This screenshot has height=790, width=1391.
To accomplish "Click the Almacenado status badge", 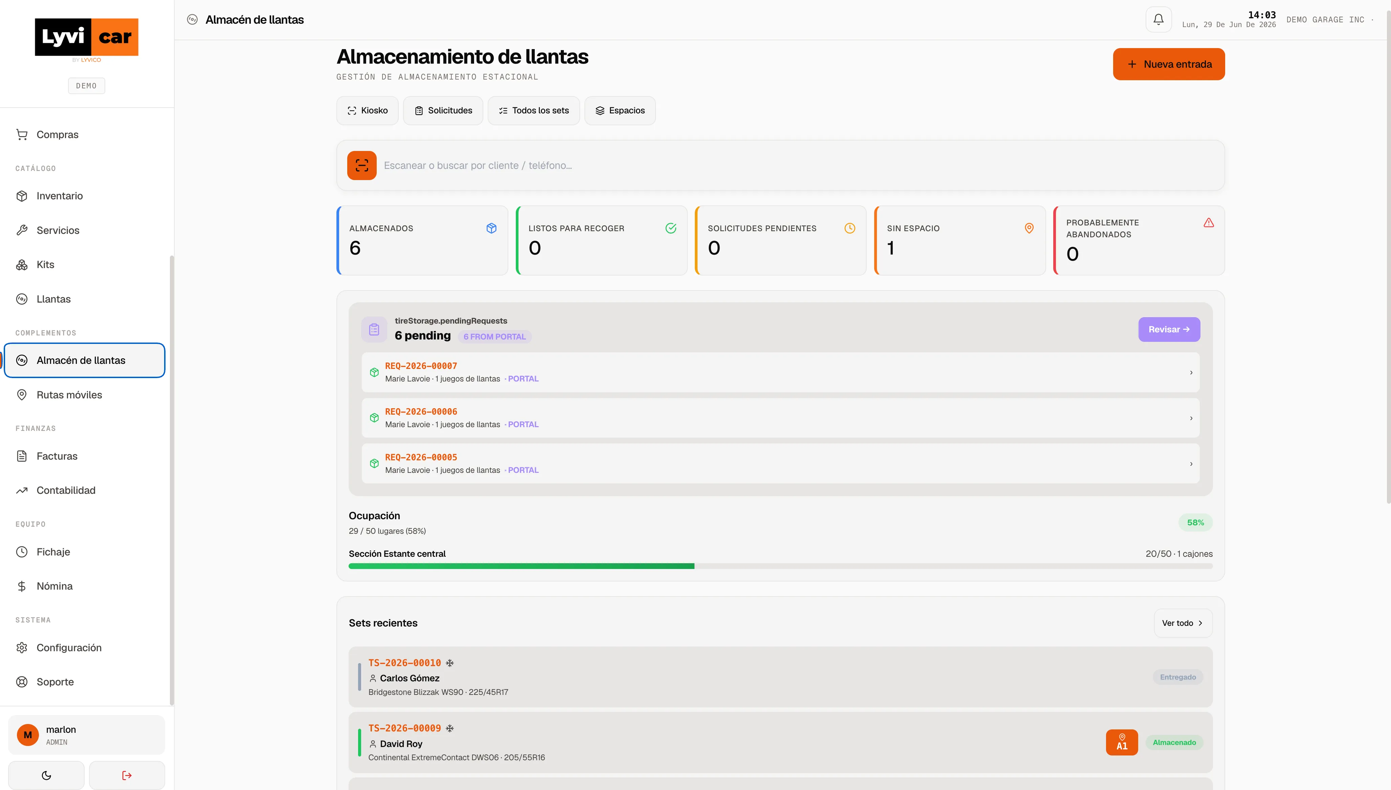I will [x=1174, y=742].
